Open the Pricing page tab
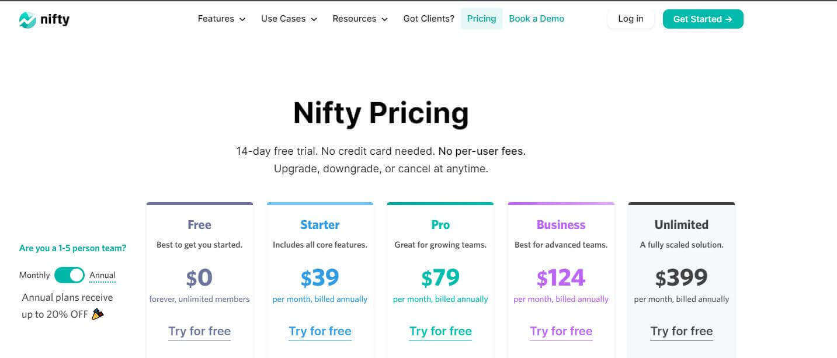This screenshot has height=358, width=837. tap(481, 18)
